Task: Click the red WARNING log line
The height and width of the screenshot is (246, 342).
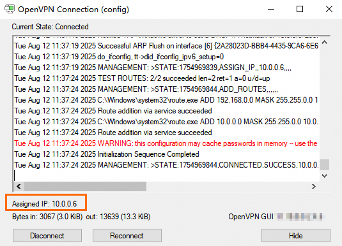Action: [166, 143]
